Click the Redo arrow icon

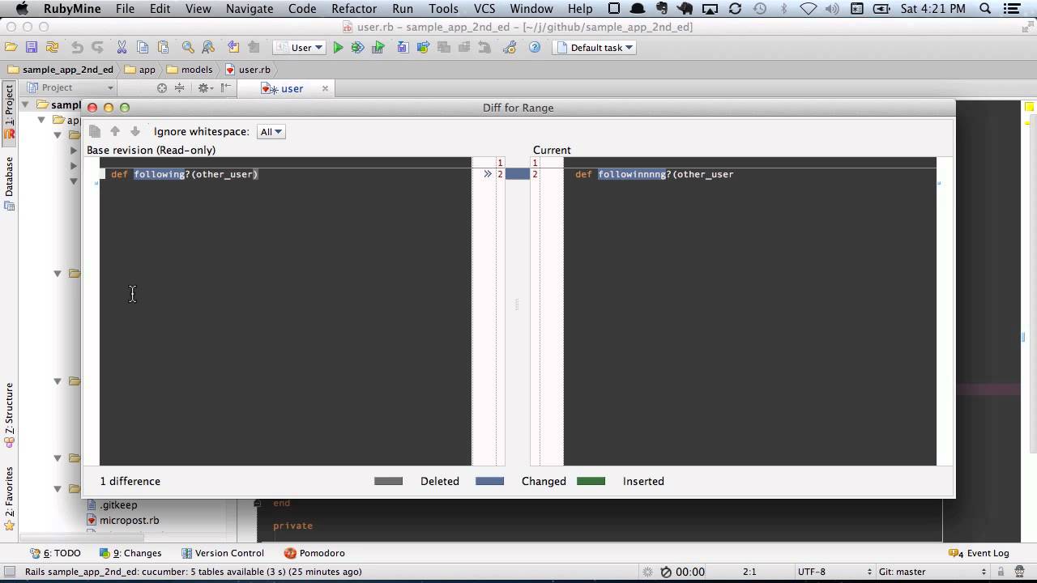[98, 48]
